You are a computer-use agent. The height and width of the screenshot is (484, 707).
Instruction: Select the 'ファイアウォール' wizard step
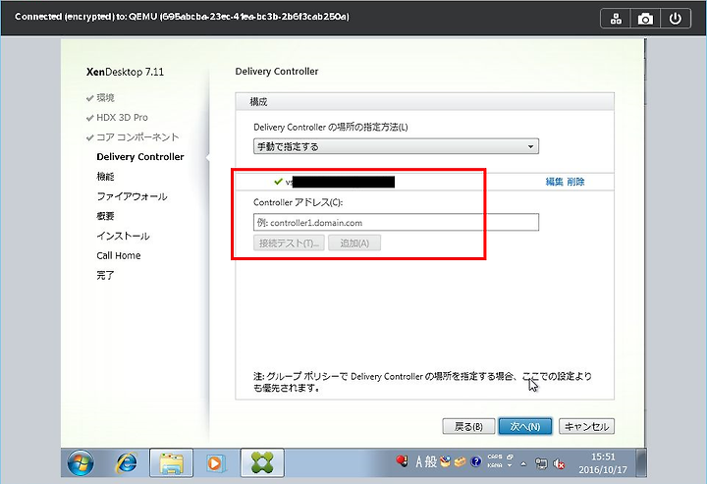pyautogui.click(x=133, y=196)
